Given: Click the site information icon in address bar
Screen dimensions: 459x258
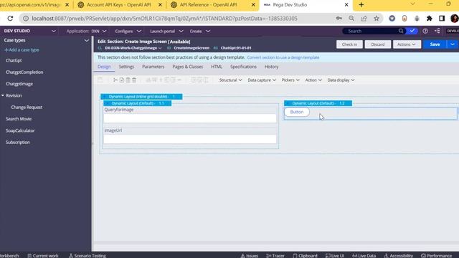Looking at the screenshot, I should (26, 19).
